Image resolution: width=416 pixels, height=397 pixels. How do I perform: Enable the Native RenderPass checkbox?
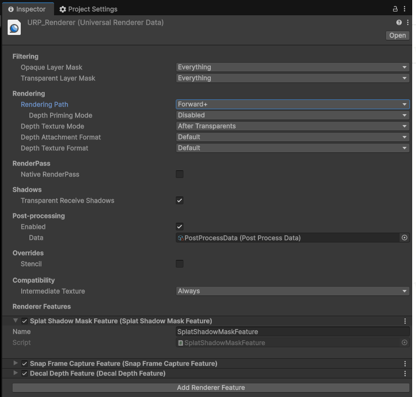(180, 174)
